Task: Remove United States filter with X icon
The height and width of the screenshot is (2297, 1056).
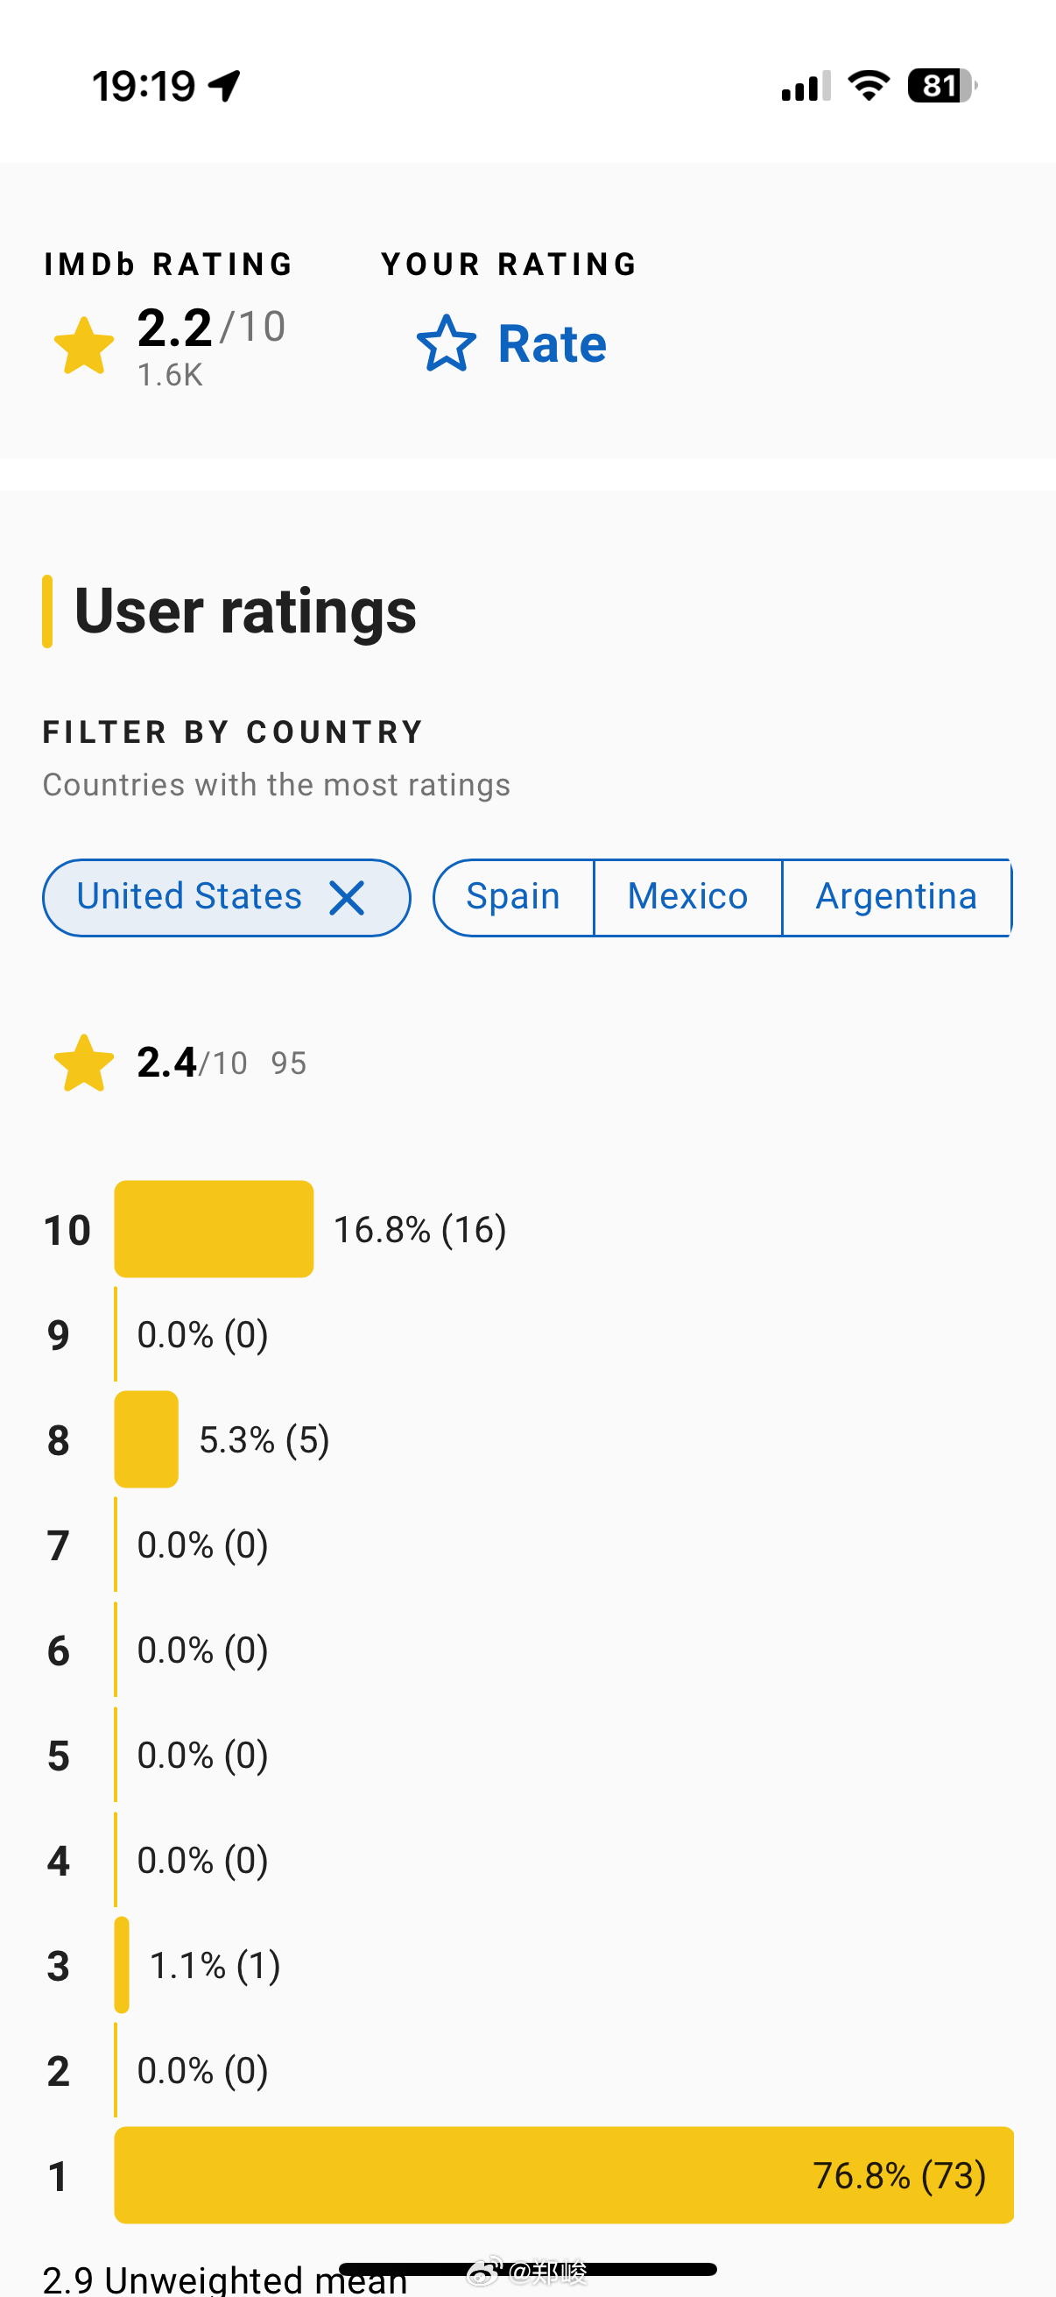Action: (x=347, y=897)
